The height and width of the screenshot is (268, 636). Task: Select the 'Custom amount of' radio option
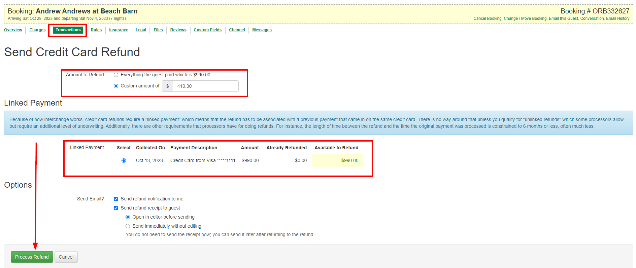point(116,86)
